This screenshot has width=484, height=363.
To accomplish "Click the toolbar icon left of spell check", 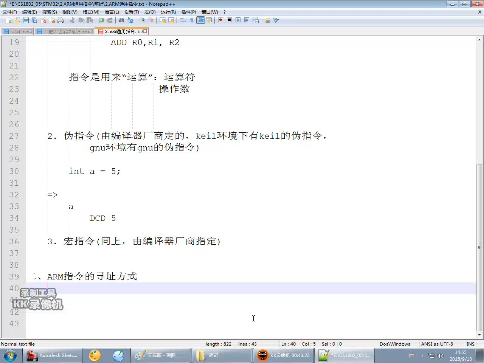I will [x=267, y=20].
